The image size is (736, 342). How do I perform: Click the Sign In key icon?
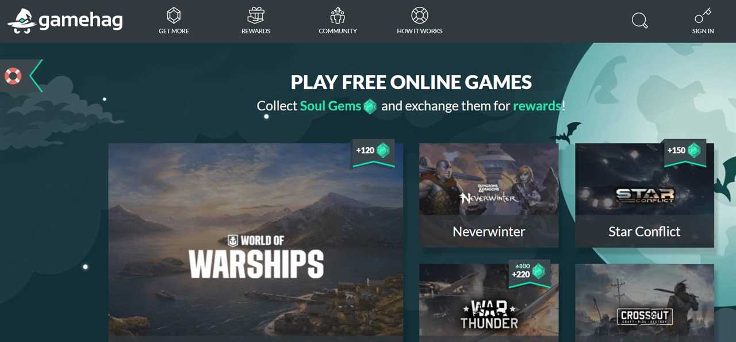(703, 15)
